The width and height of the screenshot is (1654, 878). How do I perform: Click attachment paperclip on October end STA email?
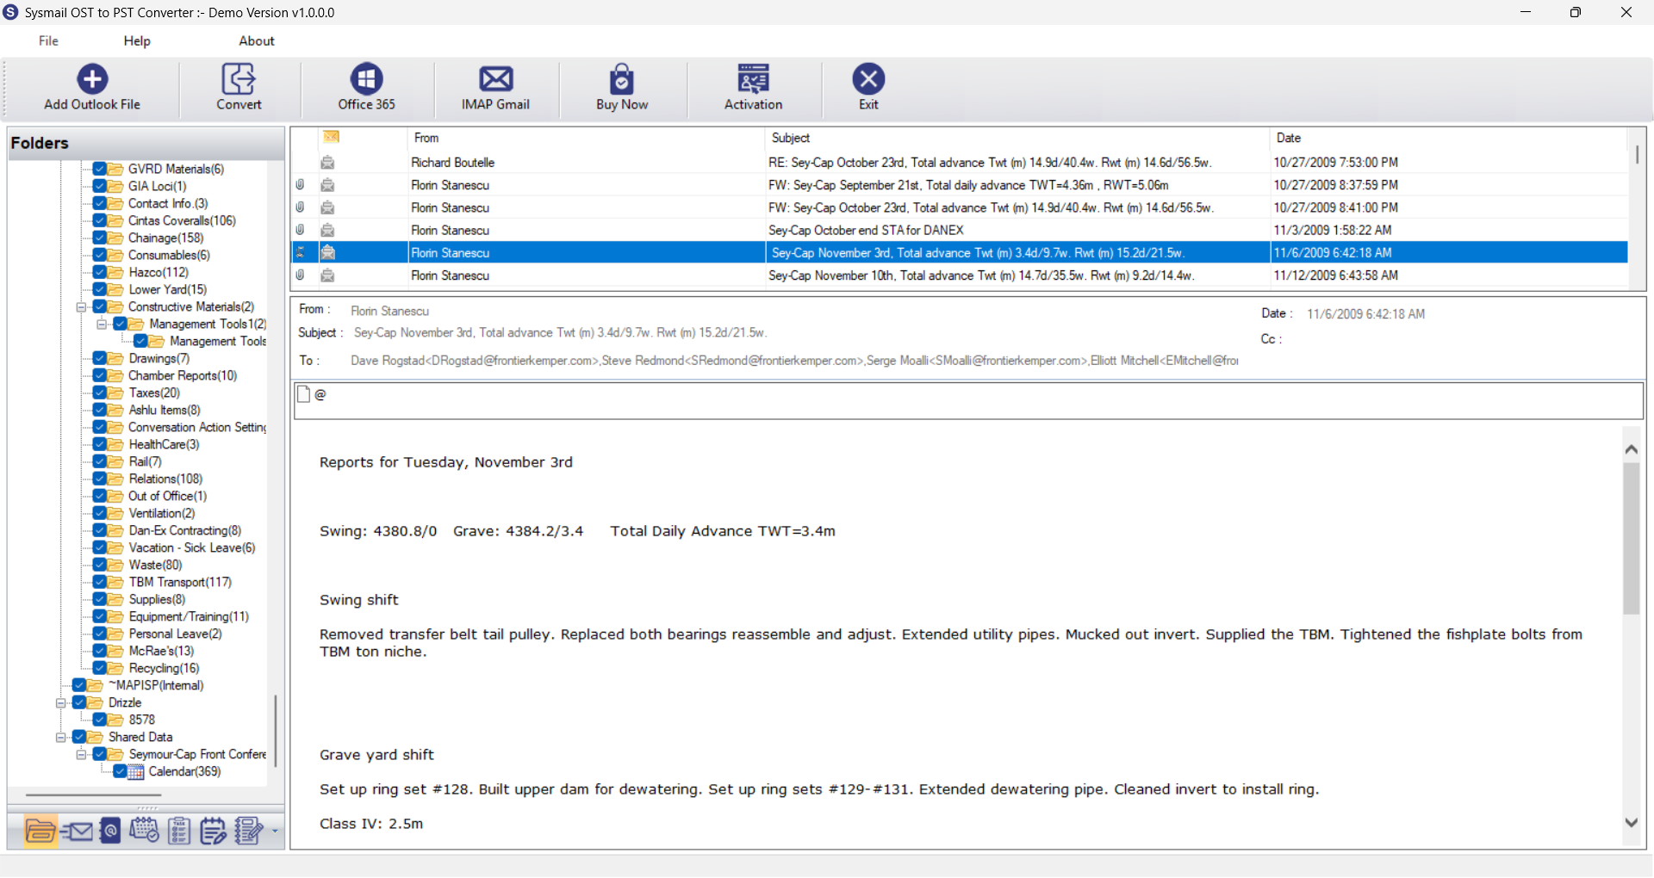click(x=300, y=230)
